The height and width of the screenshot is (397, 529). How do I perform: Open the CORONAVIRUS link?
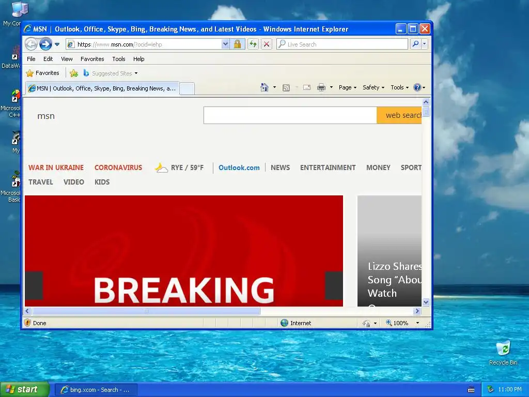click(118, 167)
